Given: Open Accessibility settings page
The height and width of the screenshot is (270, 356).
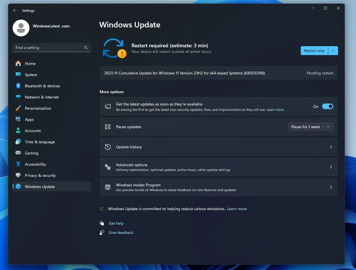Looking at the screenshot, I should (x=52, y=164).
